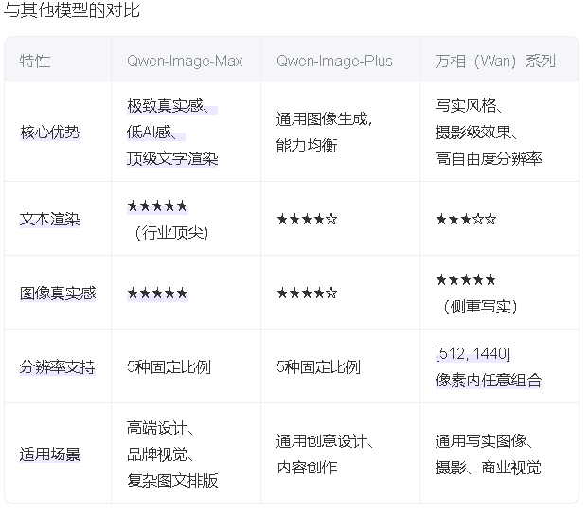Select the 图像真实感 row label
Viewport: 588px width, 517px height.
pyautogui.click(x=58, y=294)
